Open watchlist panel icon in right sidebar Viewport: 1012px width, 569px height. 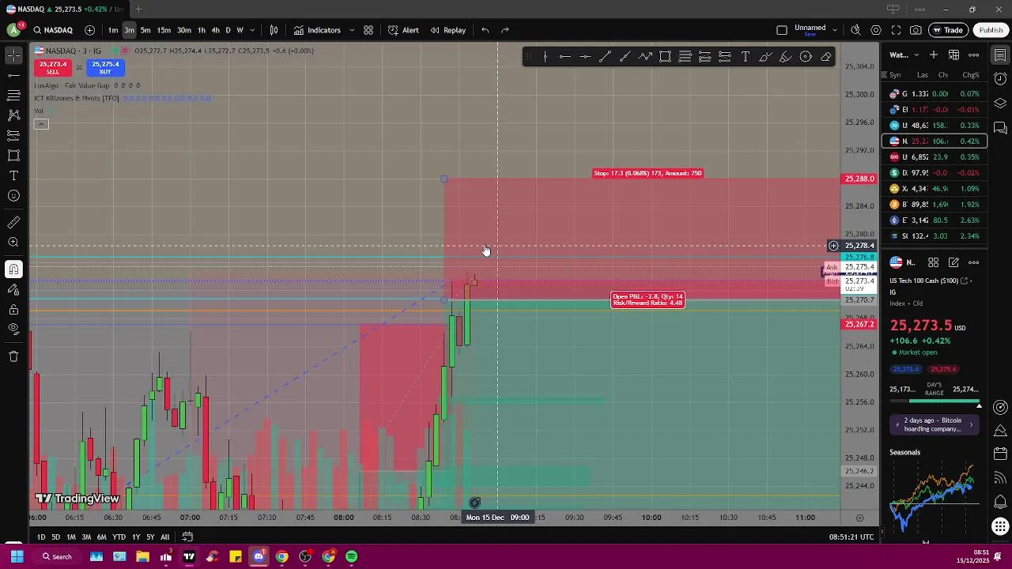(1000, 55)
